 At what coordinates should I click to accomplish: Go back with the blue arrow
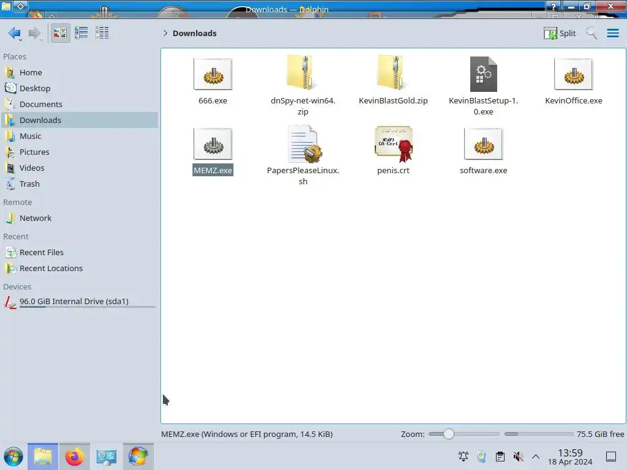tap(15, 33)
